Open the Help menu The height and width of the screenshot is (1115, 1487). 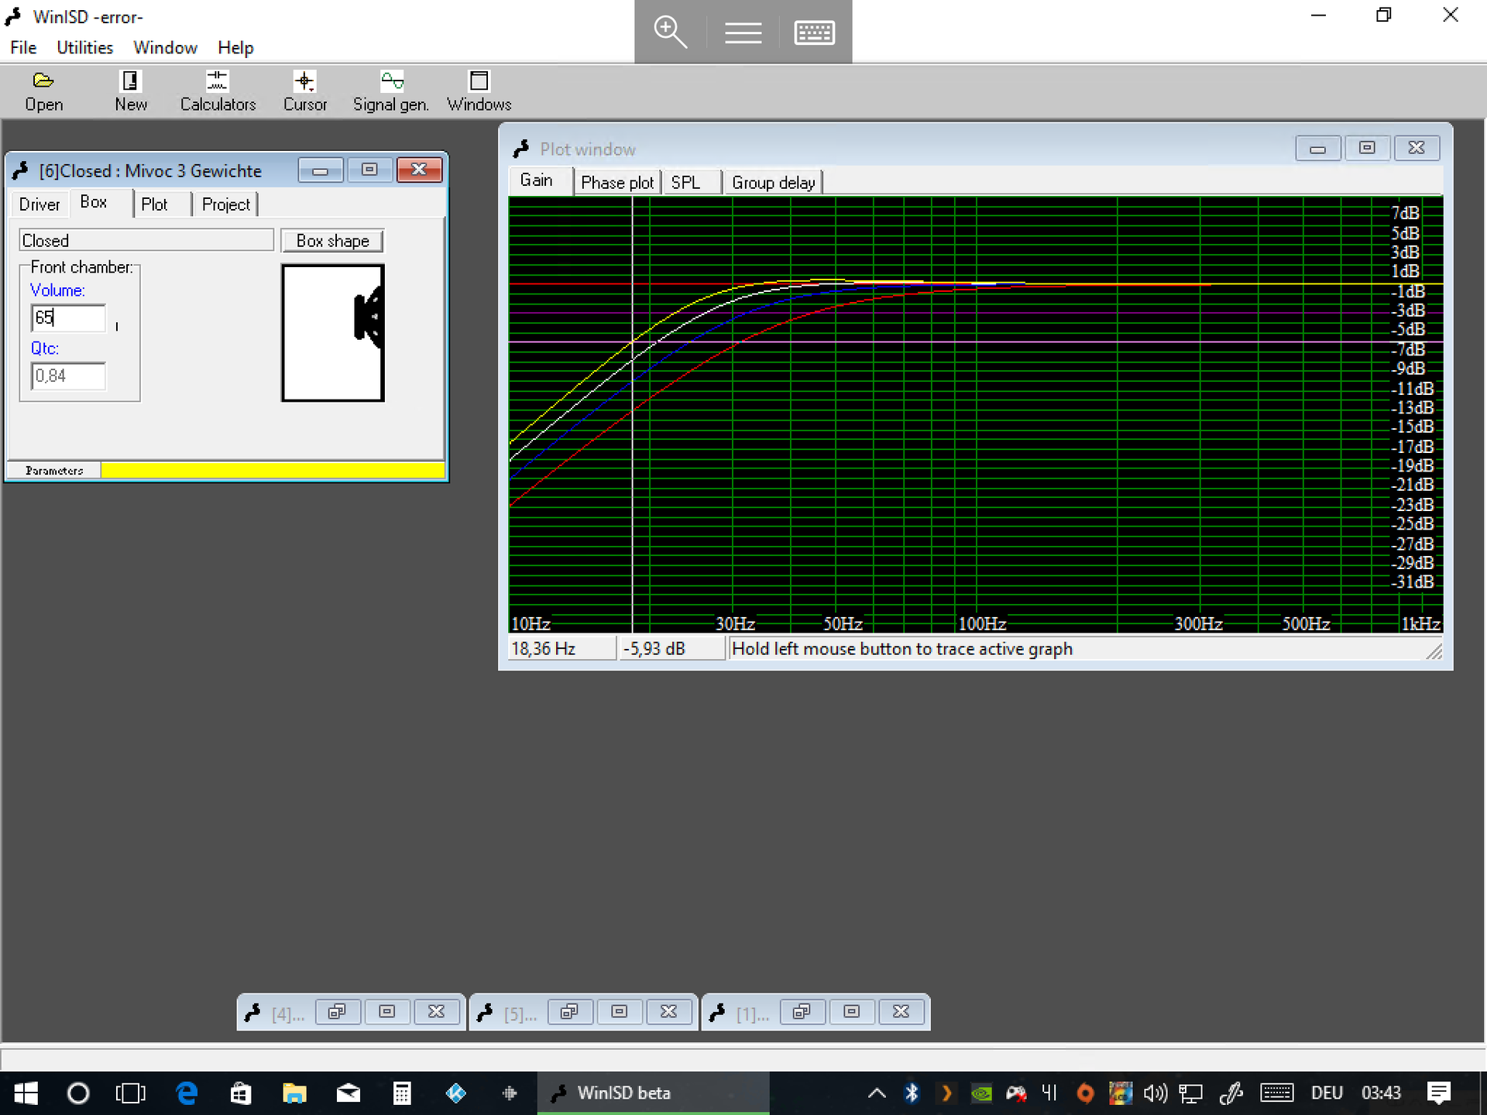[235, 47]
